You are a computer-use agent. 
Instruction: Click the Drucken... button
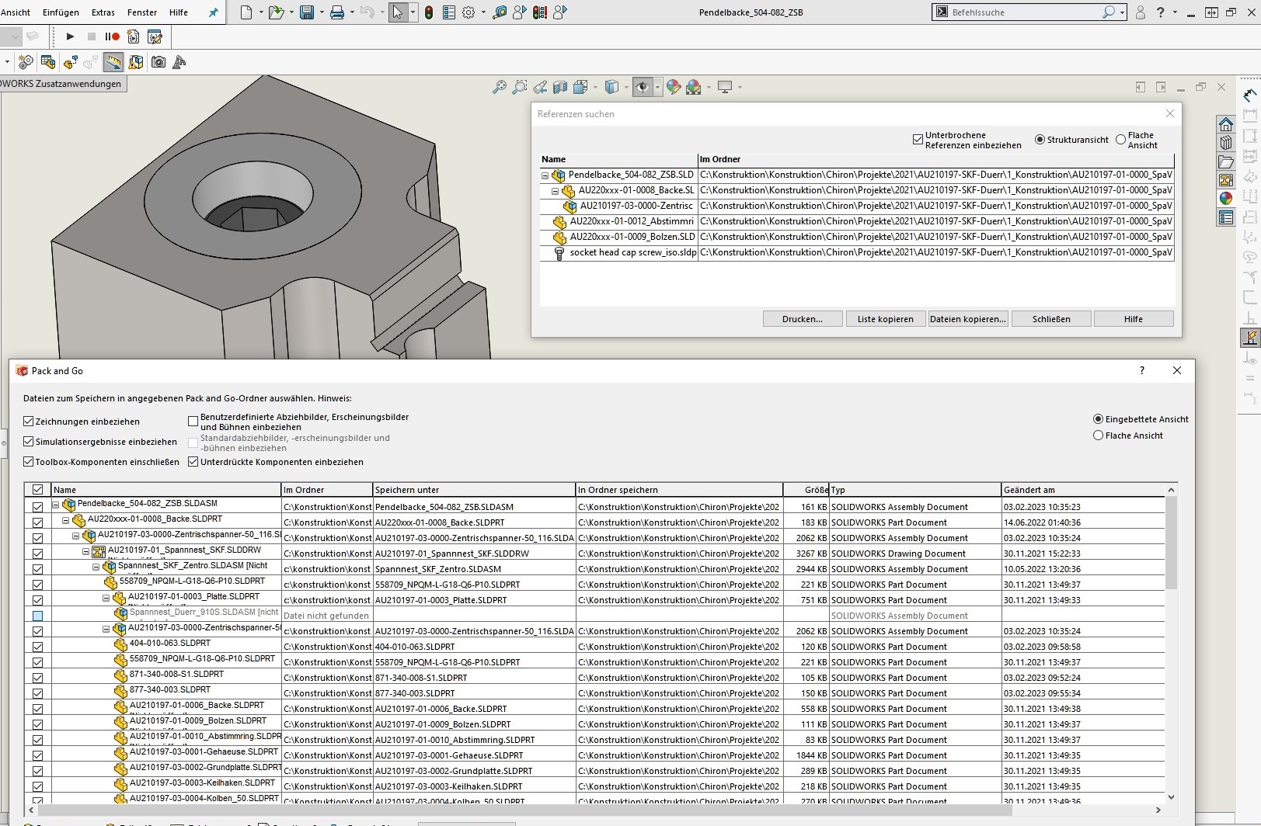point(803,319)
